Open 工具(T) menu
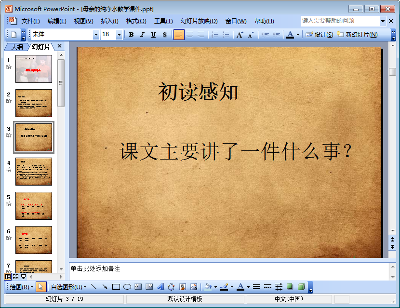 [x=163, y=21]
